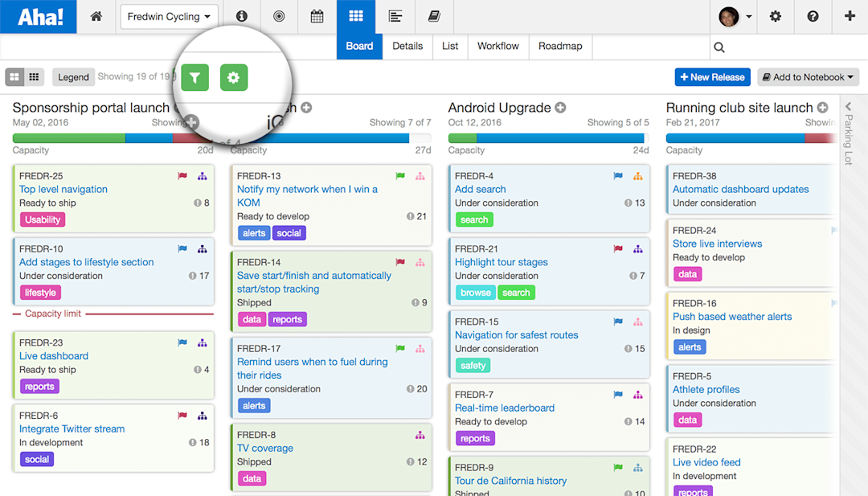Open the Add to Notebook dropdown
This screenshot has width=868, height=496.
(808, 76)
